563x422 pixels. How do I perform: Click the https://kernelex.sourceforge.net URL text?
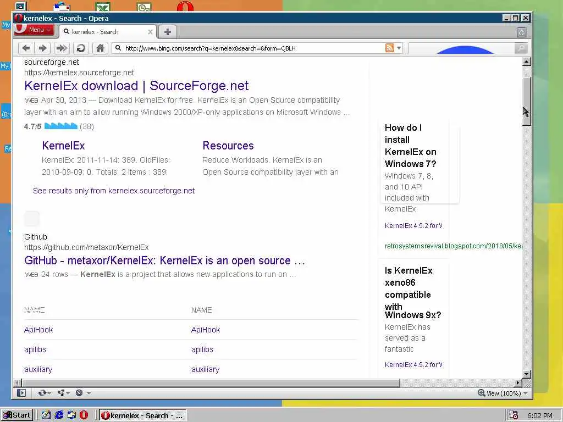(x=79, y=73)
